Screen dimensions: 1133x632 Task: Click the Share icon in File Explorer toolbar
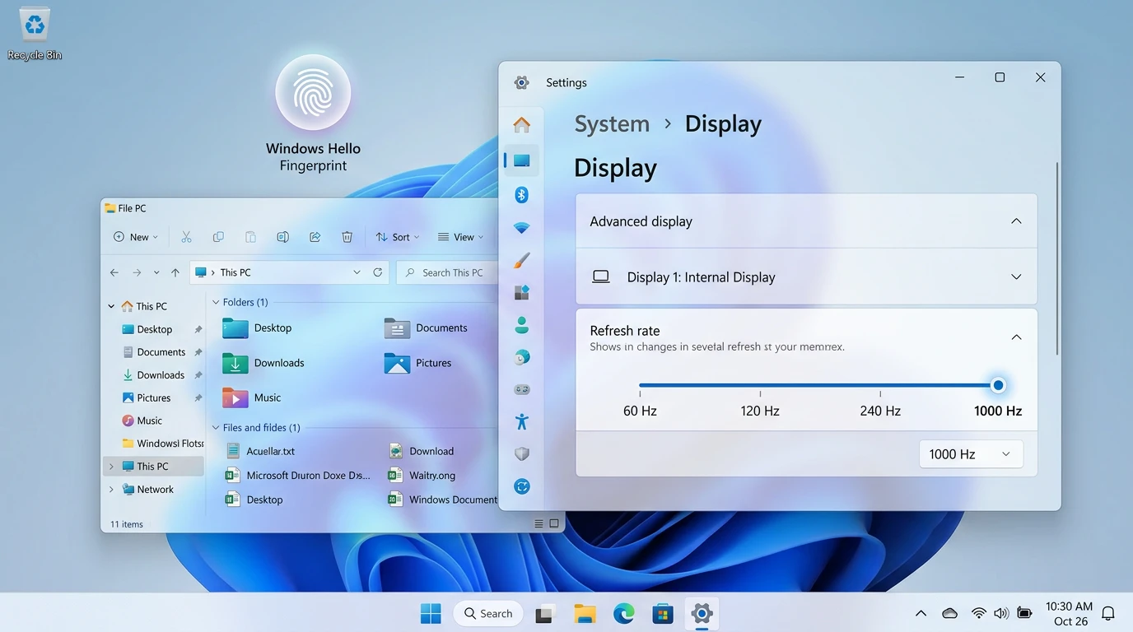coord(315,237)
